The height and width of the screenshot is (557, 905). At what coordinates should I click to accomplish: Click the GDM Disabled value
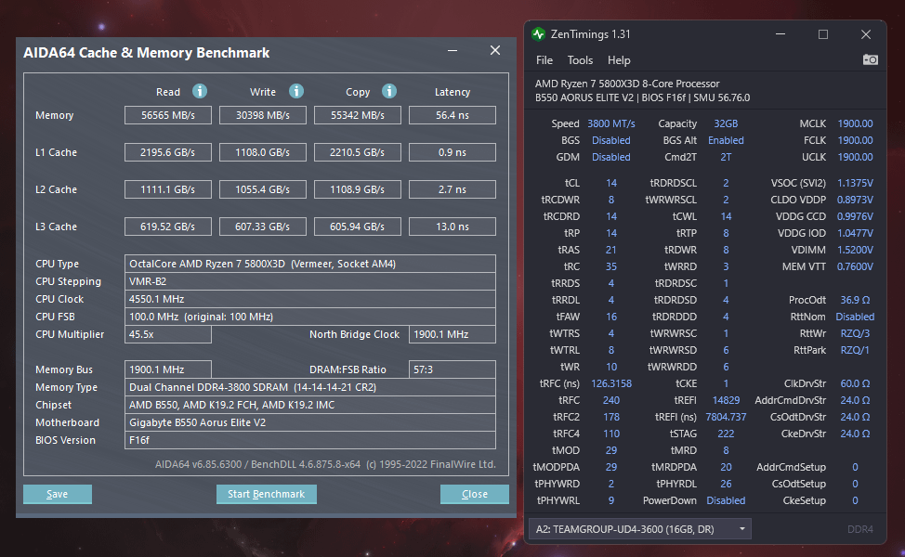click(610, 157)
